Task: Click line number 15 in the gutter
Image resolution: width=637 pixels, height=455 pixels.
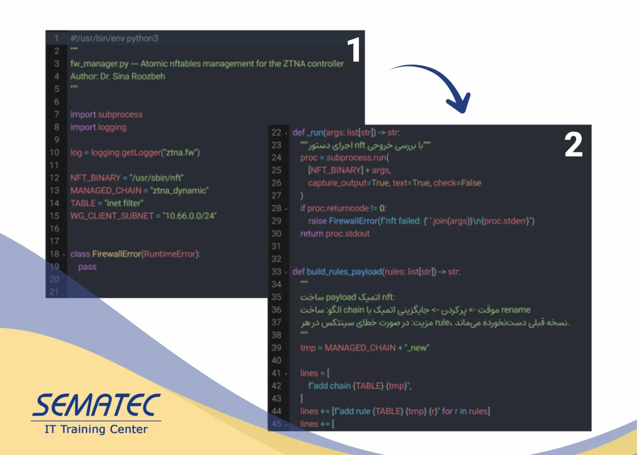Action: coord(55,216)
